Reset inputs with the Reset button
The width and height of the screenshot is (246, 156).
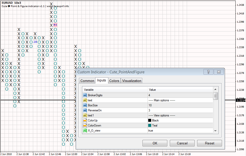point(210,143)
